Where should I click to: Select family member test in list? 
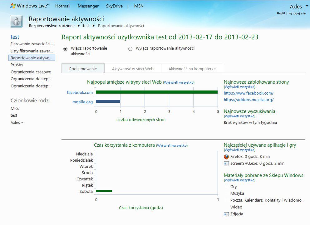tap(14, 115)
